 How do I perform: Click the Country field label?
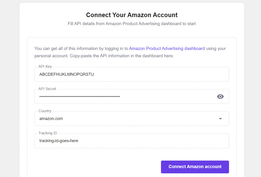coord(45,111)
